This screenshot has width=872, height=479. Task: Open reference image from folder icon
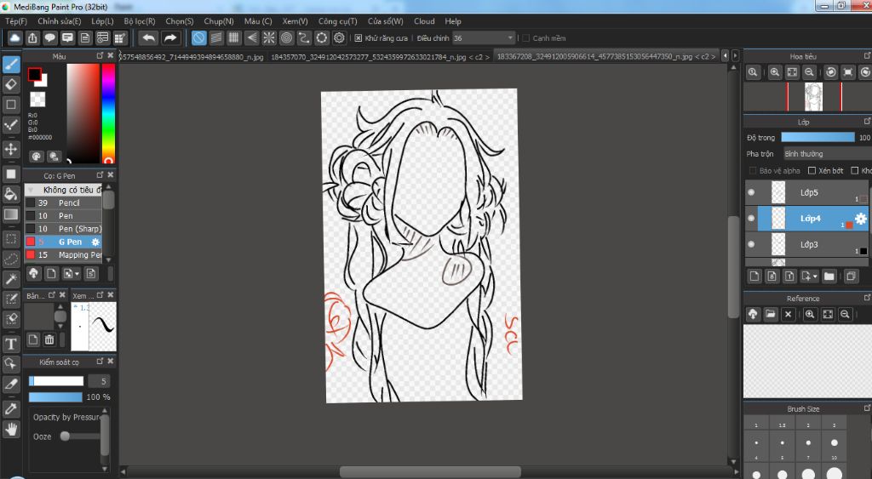(770, 315)
